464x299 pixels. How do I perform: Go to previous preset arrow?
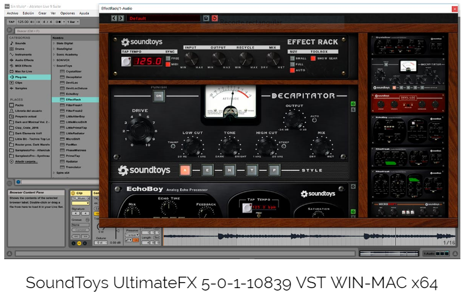pos(114,18)
